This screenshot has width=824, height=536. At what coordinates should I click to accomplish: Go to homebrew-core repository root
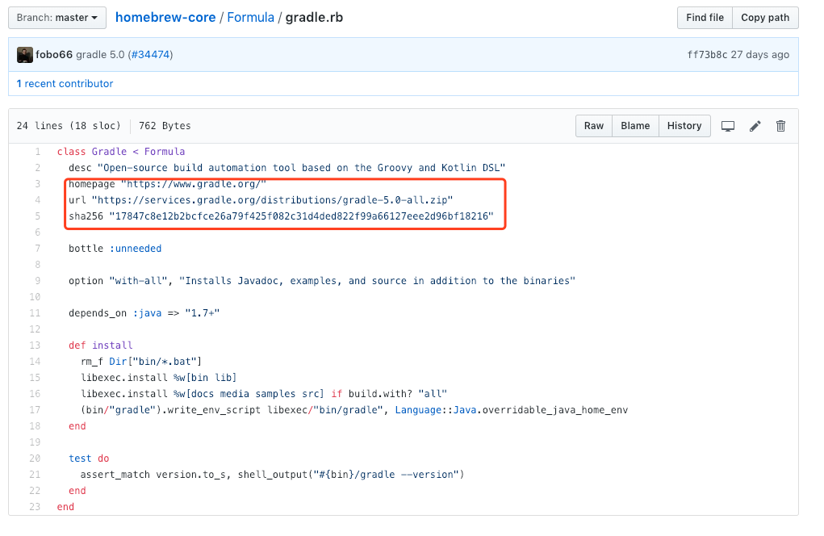[x=165, y=17]
